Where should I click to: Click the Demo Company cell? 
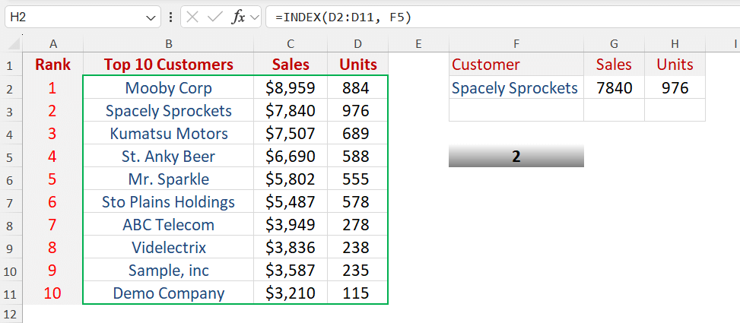click(168, 293)
